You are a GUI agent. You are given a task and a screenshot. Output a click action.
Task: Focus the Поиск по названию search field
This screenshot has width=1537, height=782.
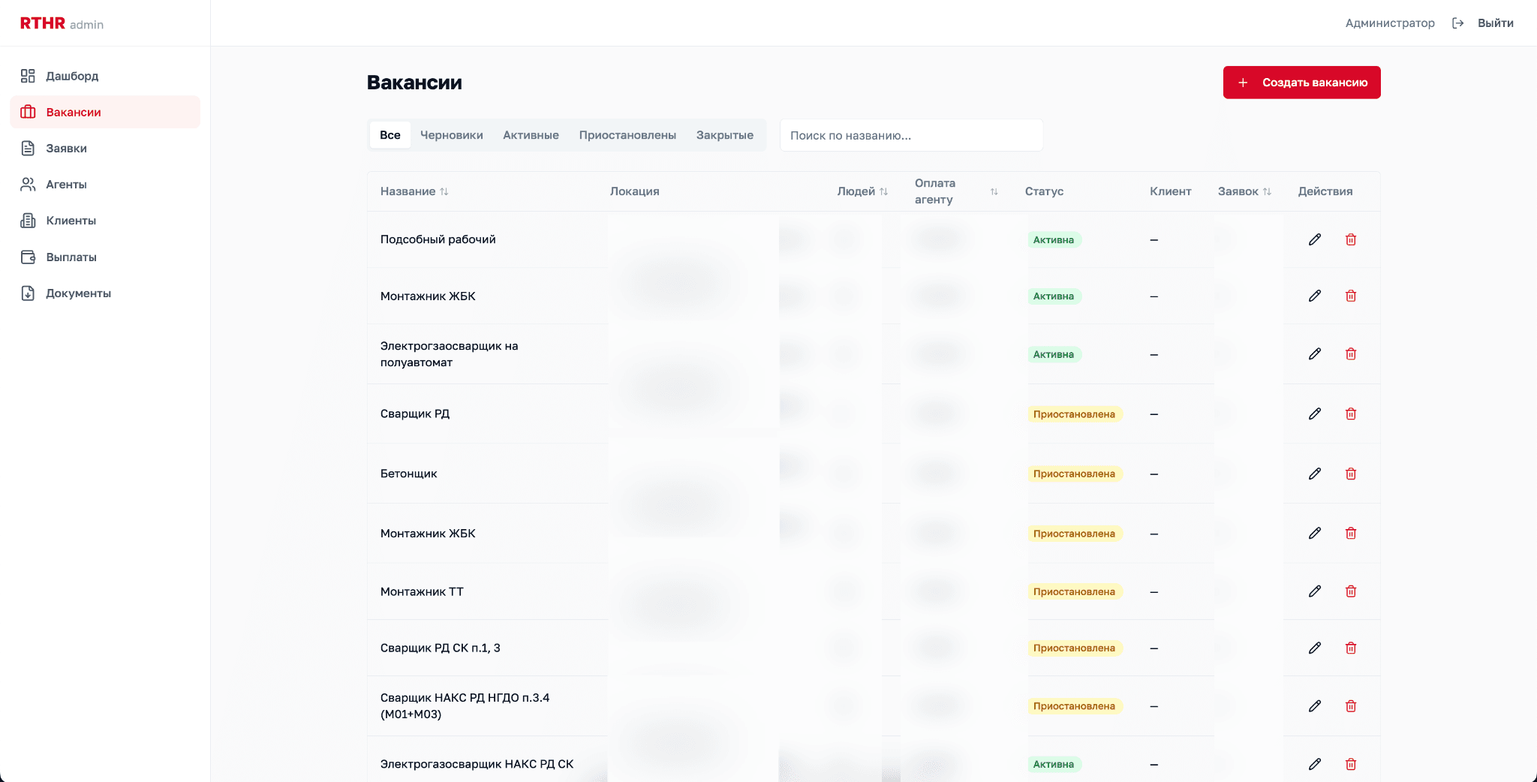(911, 135)
